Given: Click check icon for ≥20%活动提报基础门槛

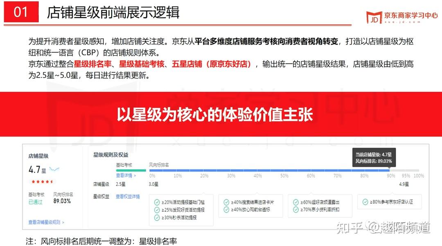Looking at the screenshot, I should tap(157, 202).
